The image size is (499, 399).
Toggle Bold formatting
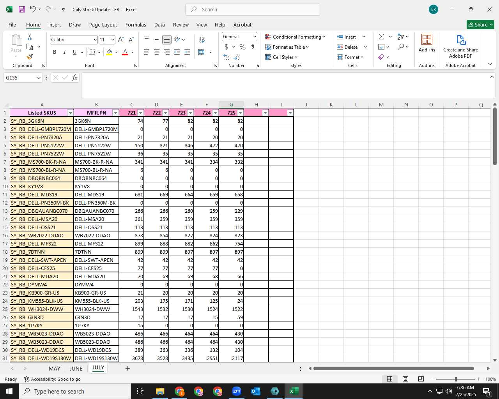[x=55, y=52]
